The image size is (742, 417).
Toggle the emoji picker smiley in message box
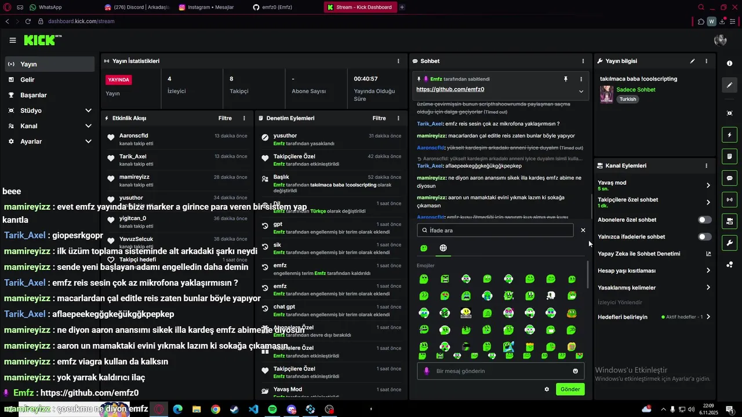576,371
